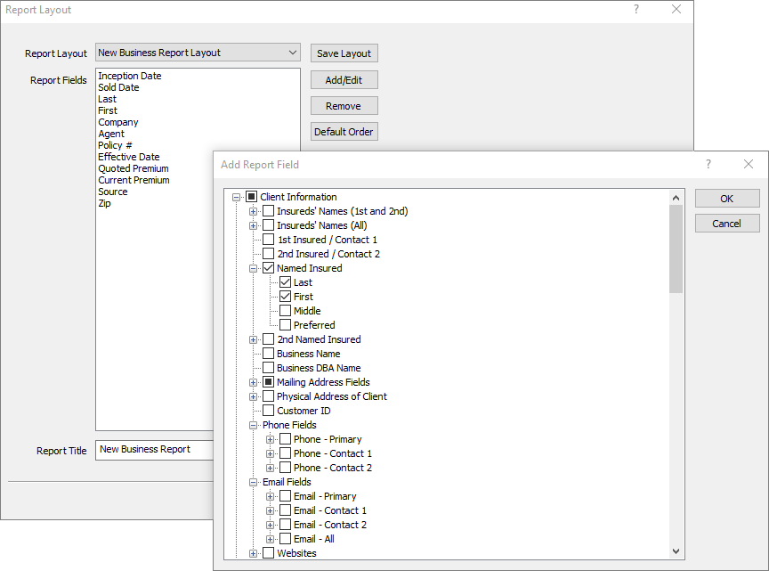Expand Insureds' Names (1st and 2nd)

(253, 210)
